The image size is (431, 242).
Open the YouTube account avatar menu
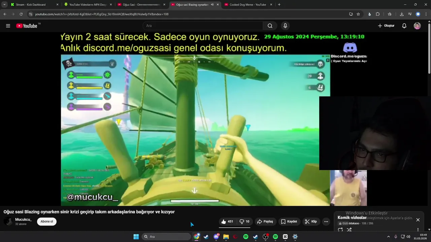click(417, 26)
